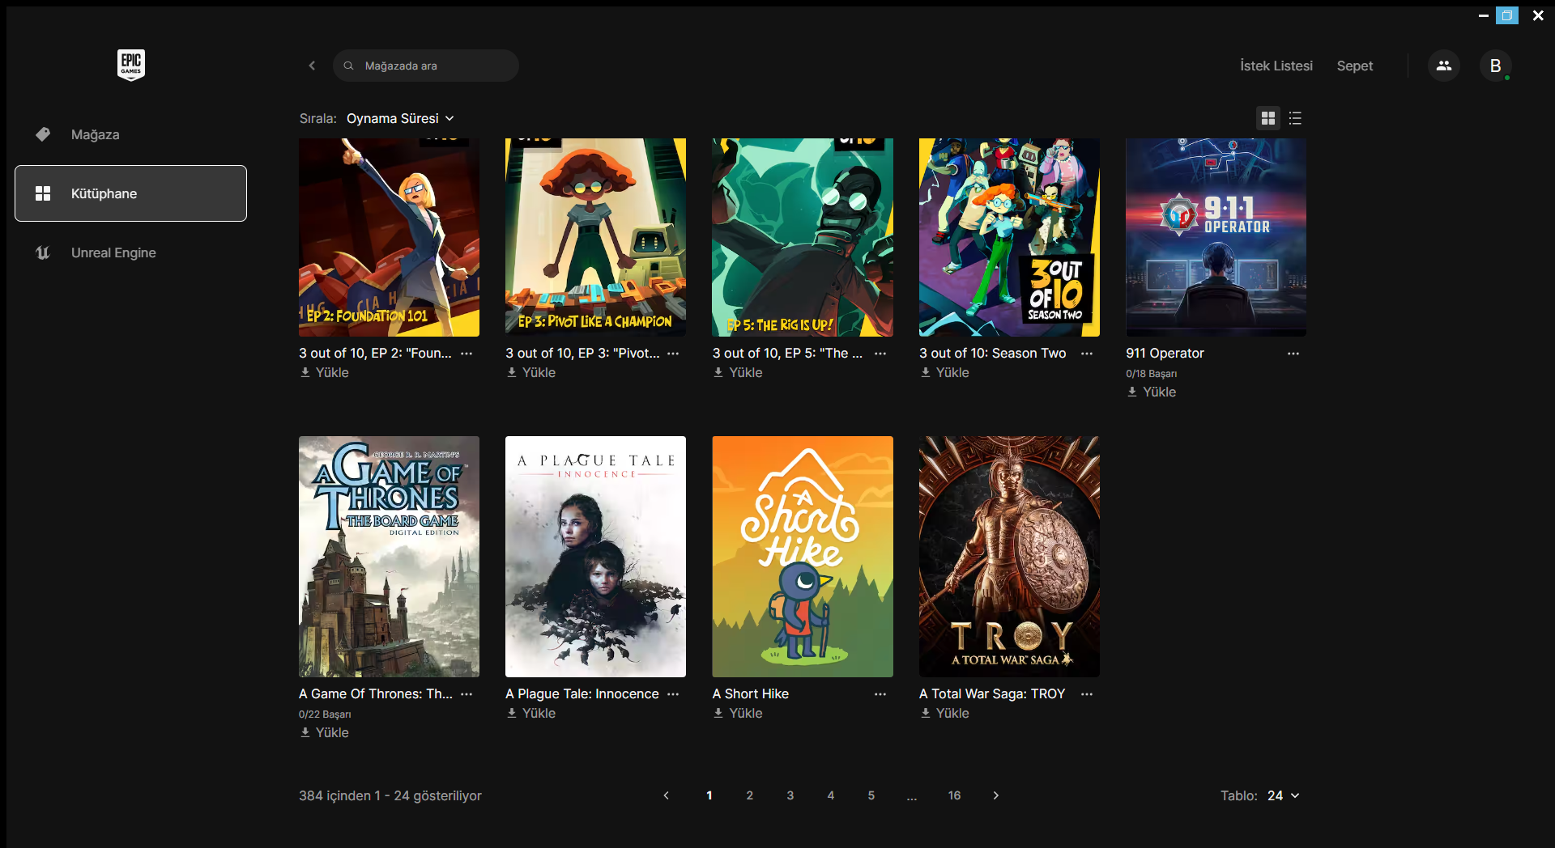Open more options for 911 Operator
This screenshot has width=1555, height=848.
click(x=1293, y=354)
